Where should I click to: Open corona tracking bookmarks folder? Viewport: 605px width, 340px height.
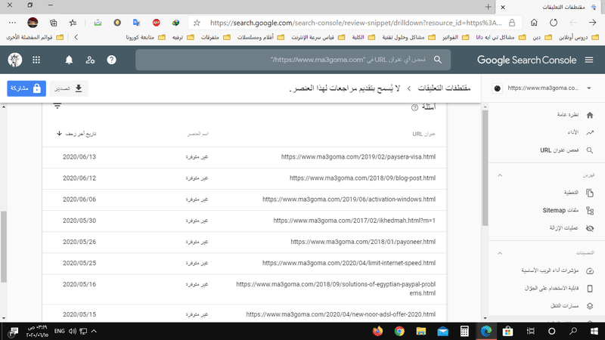click(x=145, y=37)
